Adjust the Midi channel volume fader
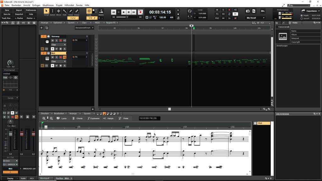 click(10, 134)
